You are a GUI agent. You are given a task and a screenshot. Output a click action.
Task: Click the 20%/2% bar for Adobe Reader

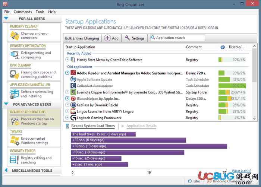[x=232, y=73]
